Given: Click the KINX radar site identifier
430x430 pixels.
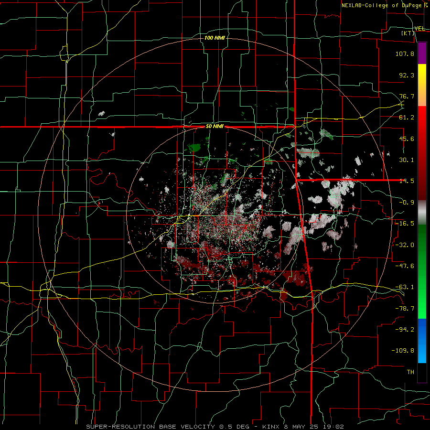Looking at the screenshot, I should 271,427.
